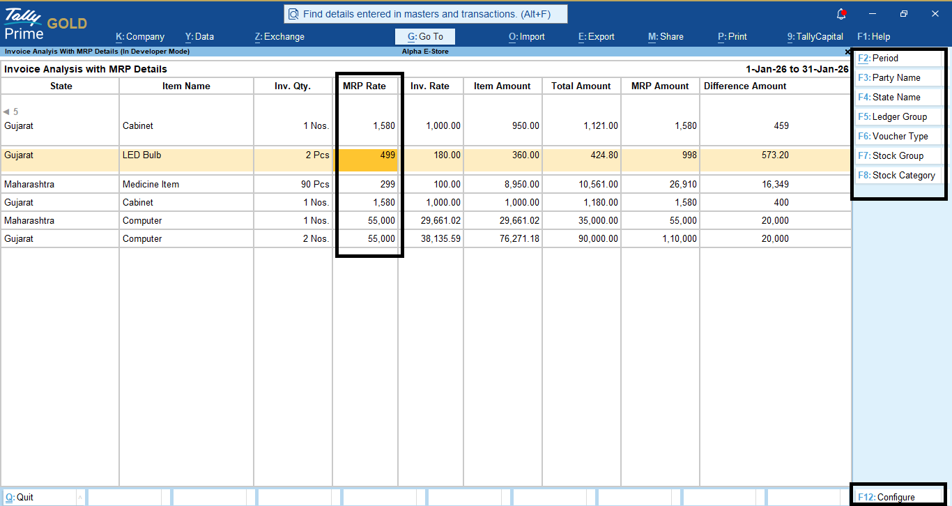Click F8: Stock Category filter

(899, 176)
